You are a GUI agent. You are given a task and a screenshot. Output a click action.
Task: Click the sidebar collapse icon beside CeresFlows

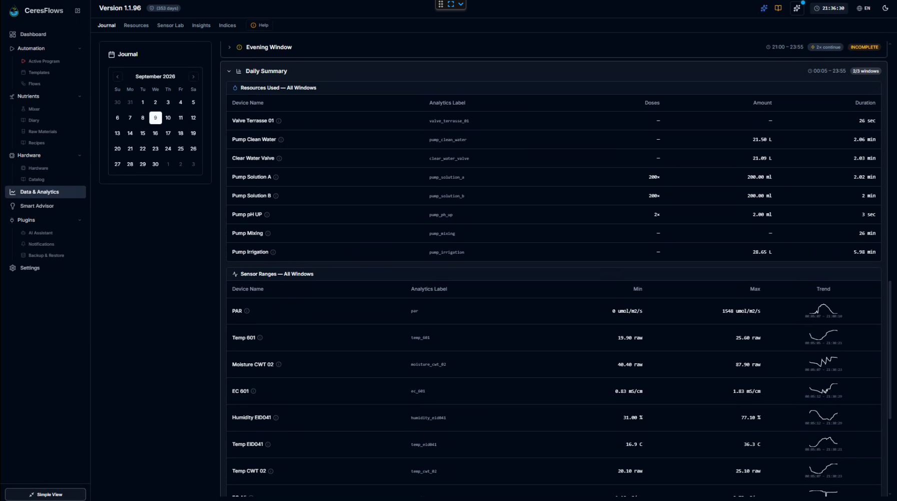pyautogui.click(x=78, y=11)
